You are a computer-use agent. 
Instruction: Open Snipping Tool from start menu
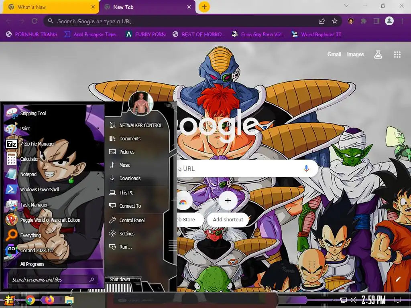tap(53, 113)
